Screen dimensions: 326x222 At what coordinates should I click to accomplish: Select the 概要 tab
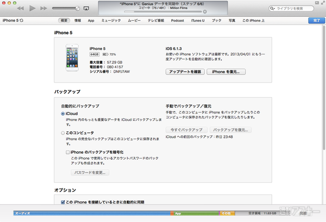[x=64, y=21]
